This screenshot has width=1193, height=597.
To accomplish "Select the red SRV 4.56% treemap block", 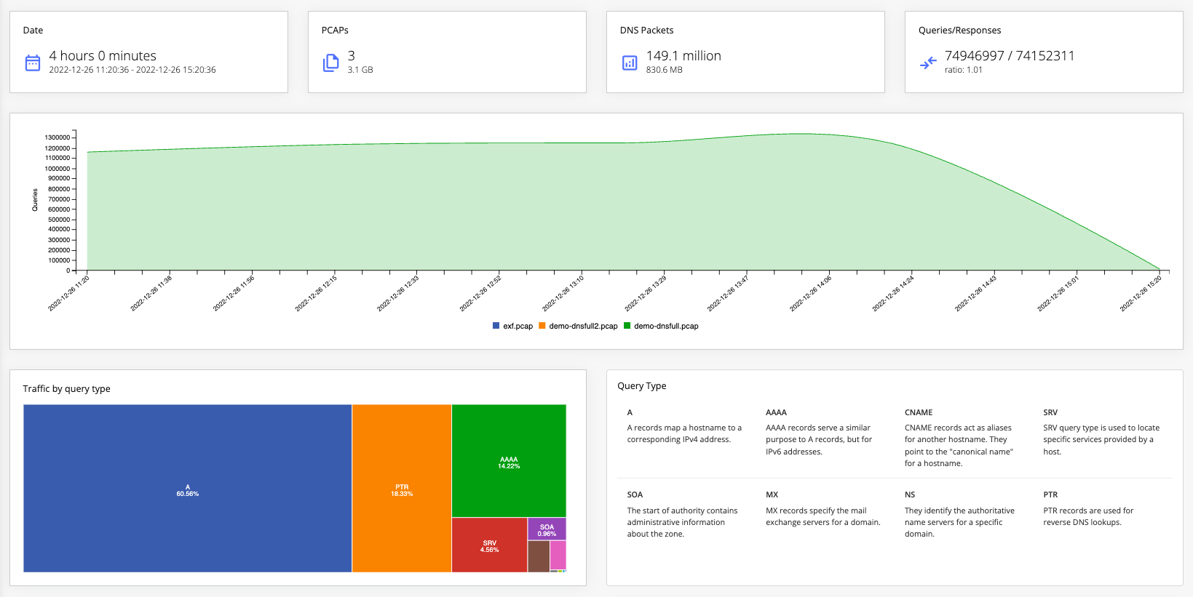I will click(x=490, y=545).
